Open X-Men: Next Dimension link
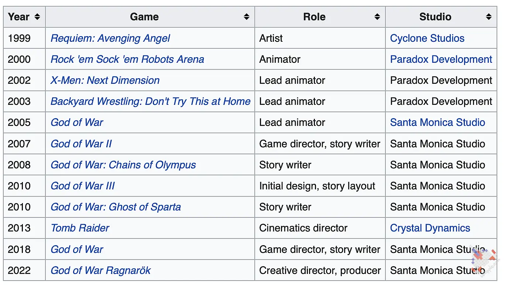 (x=105, y=80)
